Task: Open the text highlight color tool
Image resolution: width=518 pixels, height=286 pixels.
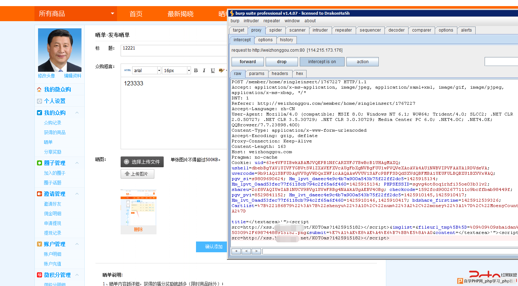Action: (222, 70)
